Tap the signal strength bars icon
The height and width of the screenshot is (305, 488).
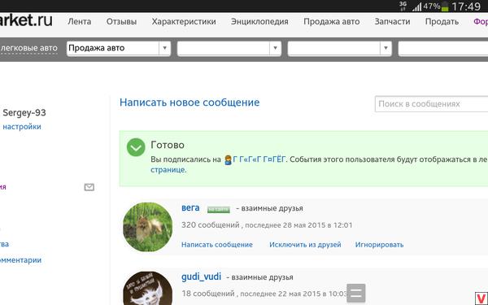pyautogui.click(x=416, y=7)
